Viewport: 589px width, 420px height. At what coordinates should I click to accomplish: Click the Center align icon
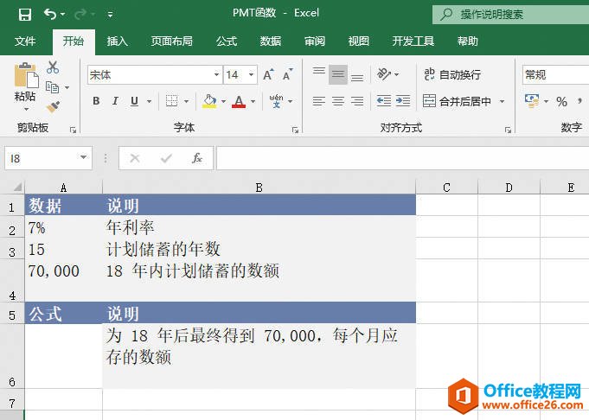(338, 101)
